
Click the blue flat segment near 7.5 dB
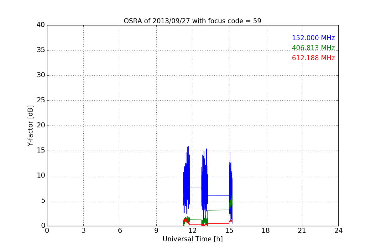196,188
